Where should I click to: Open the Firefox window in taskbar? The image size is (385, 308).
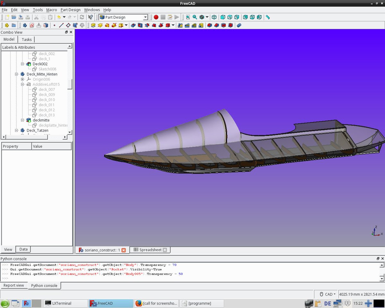(157, 303)
